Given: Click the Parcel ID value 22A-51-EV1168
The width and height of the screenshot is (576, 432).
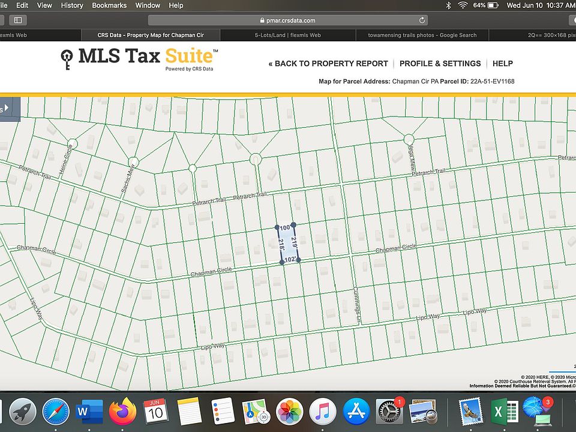Looking at the screenshot, I should (x=492, y=81).
